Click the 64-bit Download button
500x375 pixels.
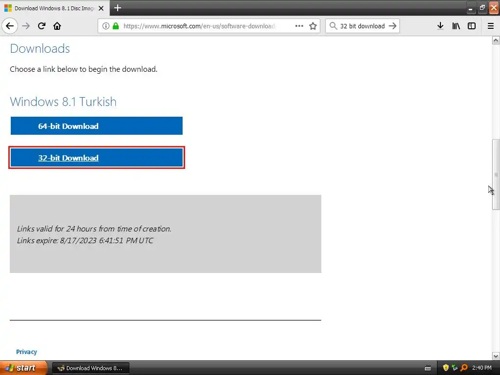point(97,125)
